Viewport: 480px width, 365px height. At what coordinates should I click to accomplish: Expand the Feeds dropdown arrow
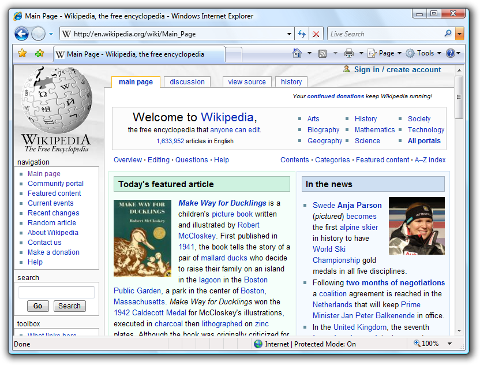[335, 53]
